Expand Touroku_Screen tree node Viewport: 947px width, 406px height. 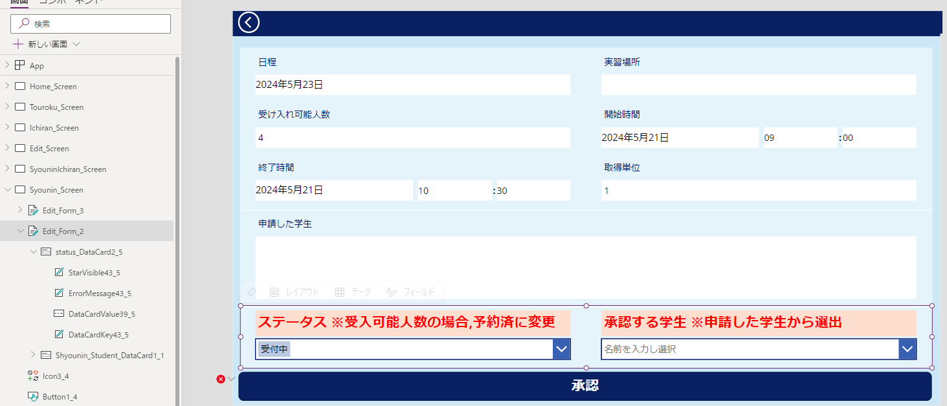pyautogui.click(x=6, y=107)
